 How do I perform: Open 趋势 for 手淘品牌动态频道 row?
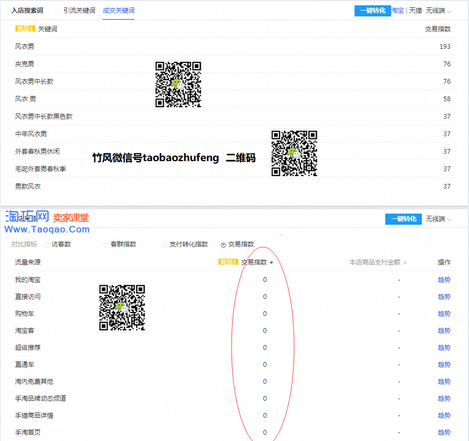pos(444,399)
